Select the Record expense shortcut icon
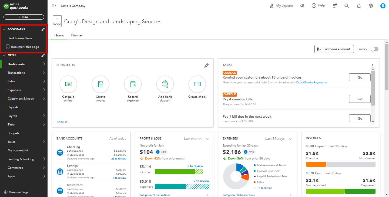 coord(133,84)
